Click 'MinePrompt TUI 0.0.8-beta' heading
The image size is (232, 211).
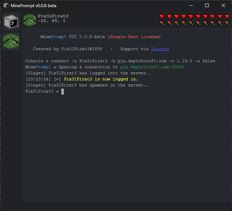point(72,37)
